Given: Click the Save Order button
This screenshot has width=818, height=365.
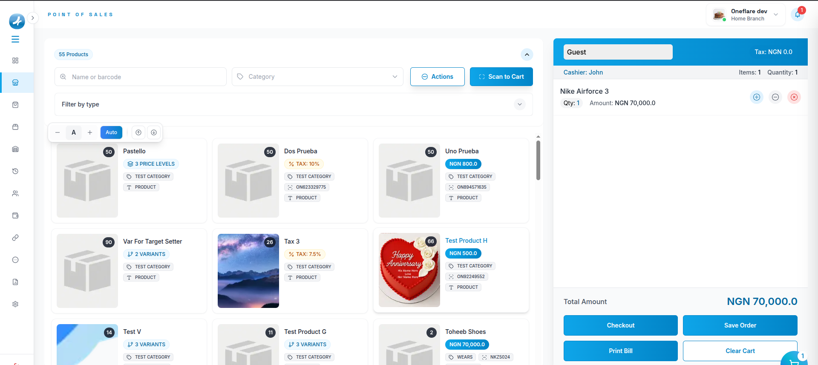Looking at the screenshot, I should point(740,325).
